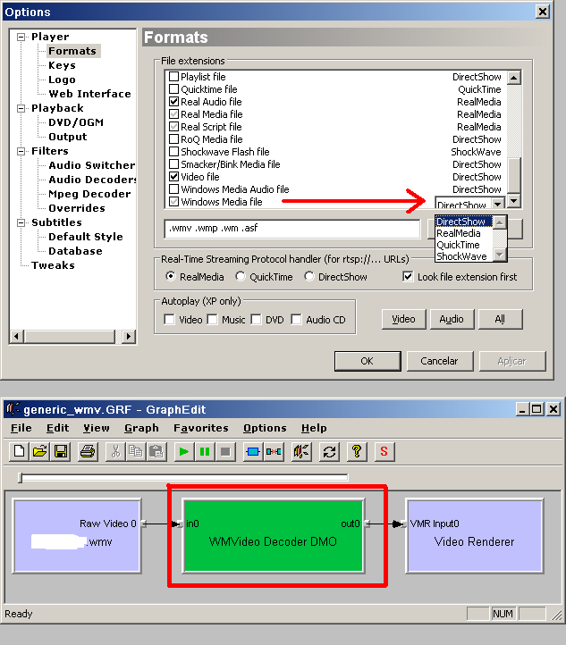Click the All association button

click(500, 319)
